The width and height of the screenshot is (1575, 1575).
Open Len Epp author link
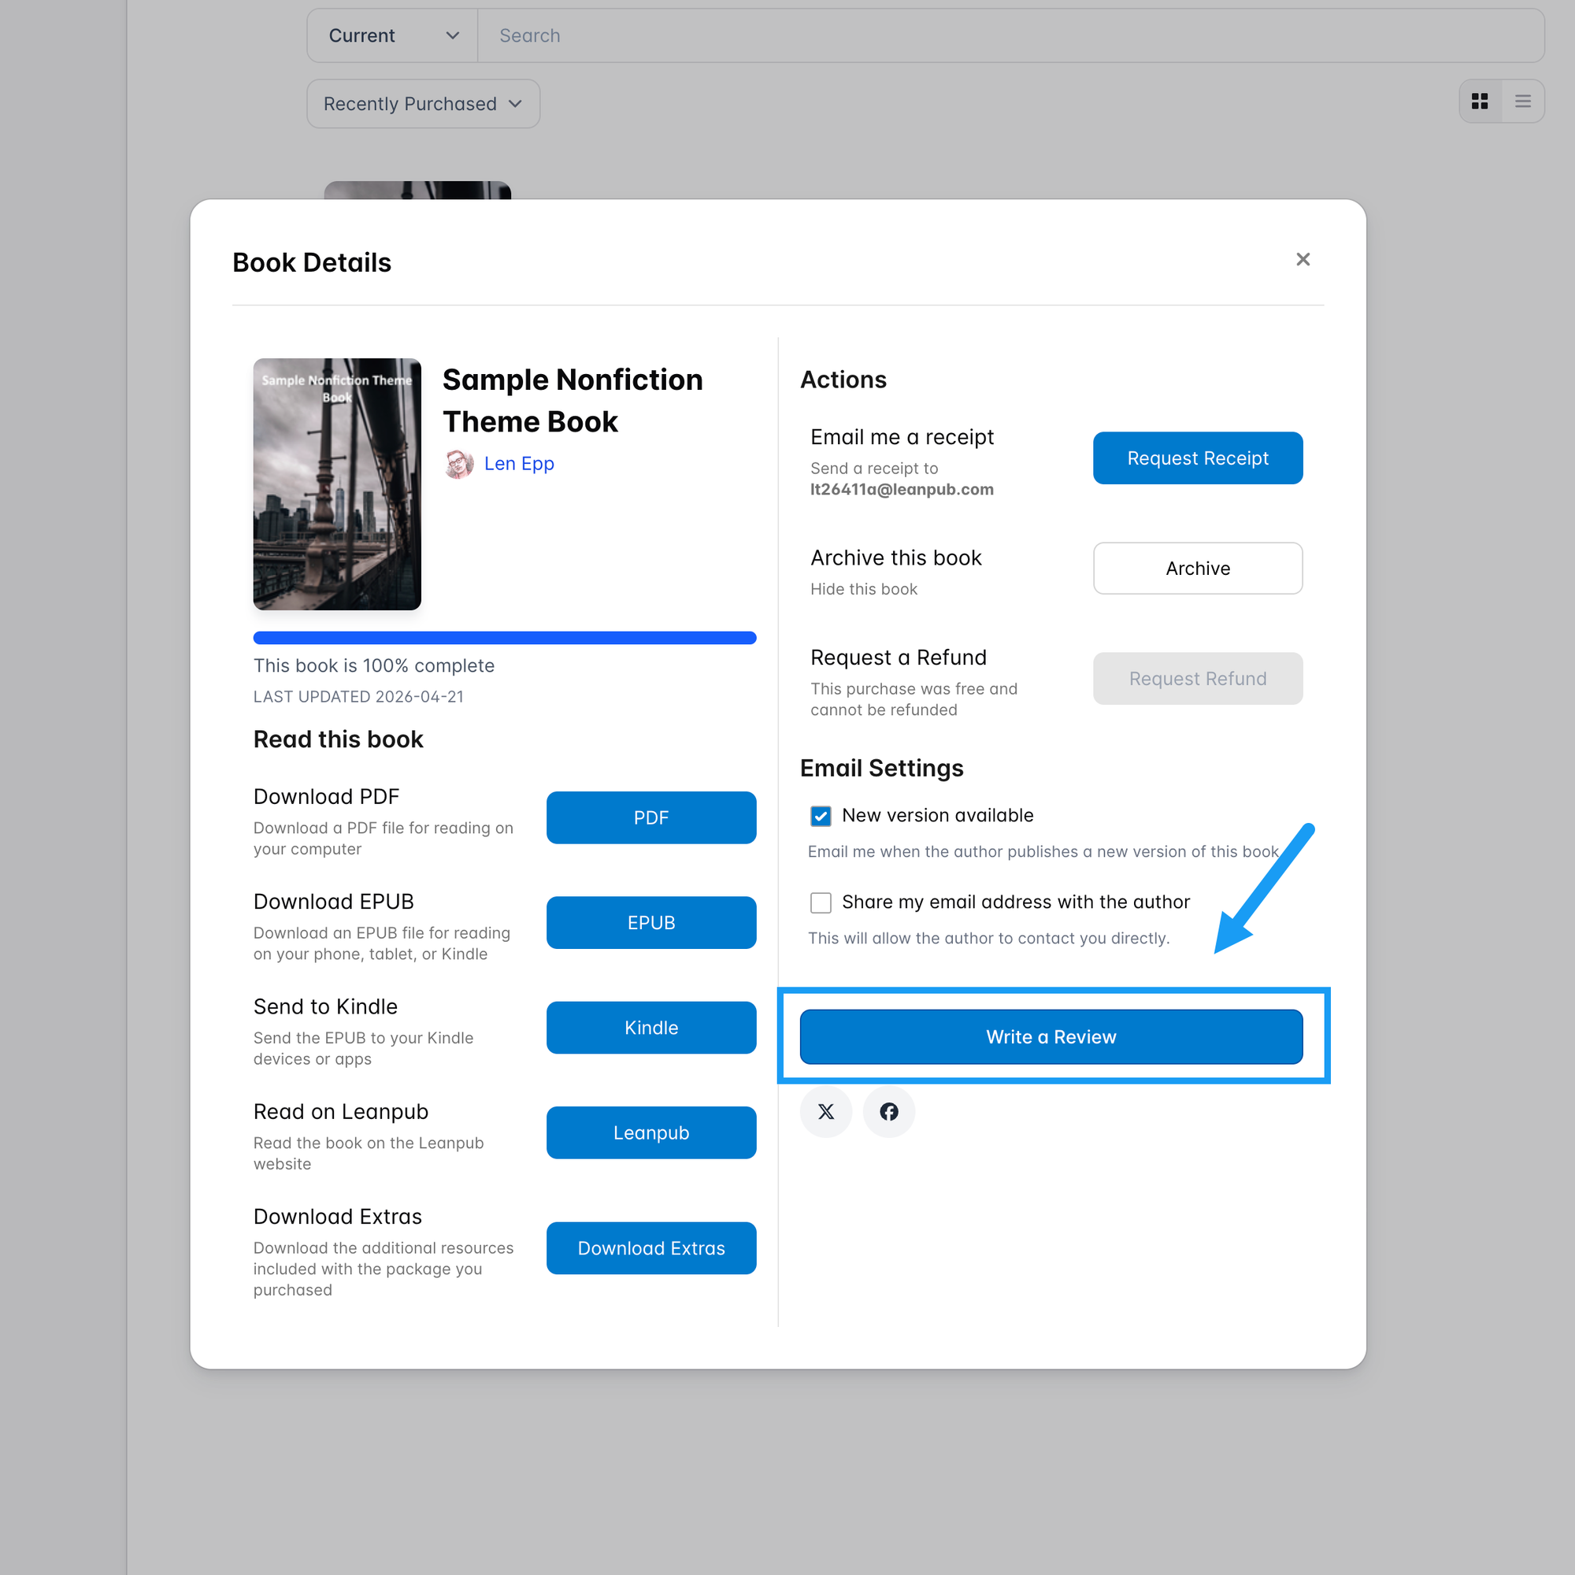(x=518, y=464)
